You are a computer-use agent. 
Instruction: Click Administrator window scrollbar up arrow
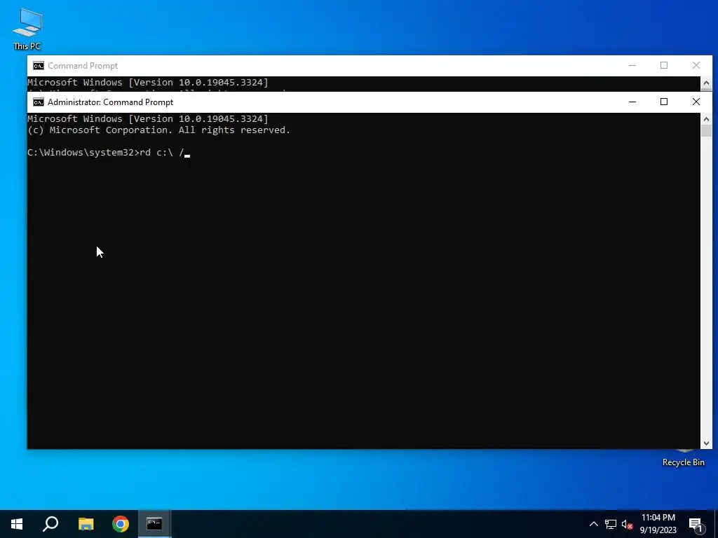coord(706,119)
